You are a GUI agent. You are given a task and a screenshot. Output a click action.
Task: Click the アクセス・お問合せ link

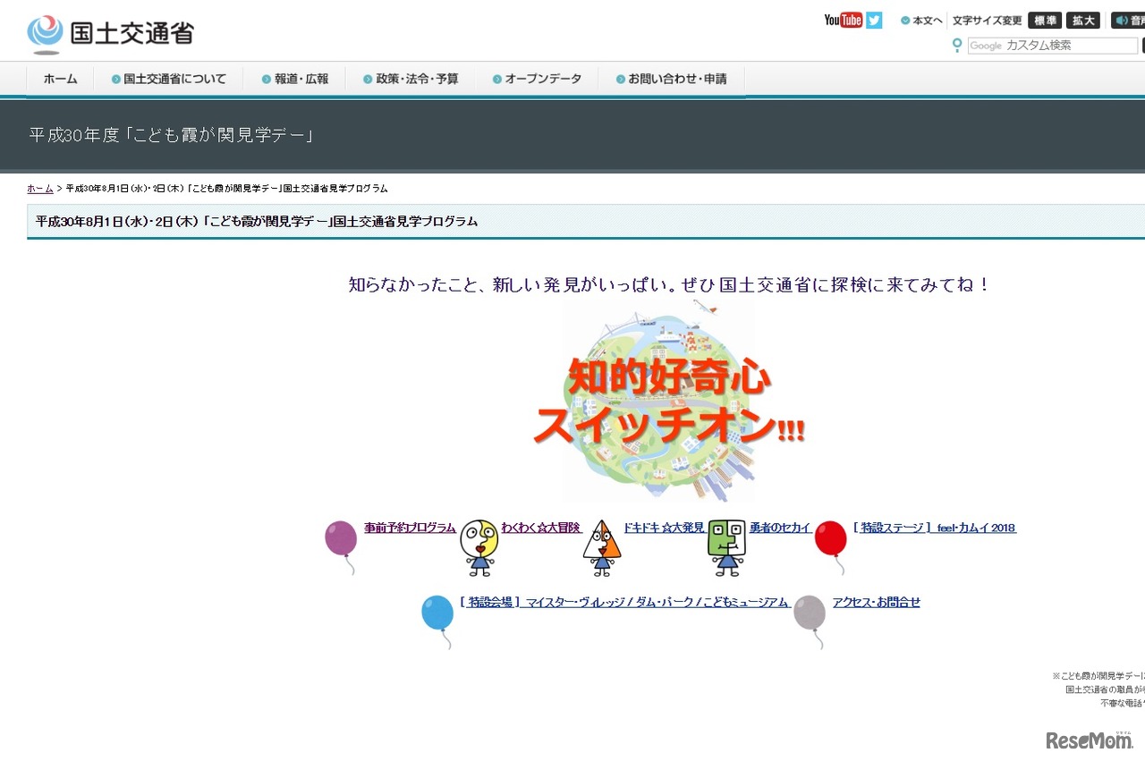[877, 602]
